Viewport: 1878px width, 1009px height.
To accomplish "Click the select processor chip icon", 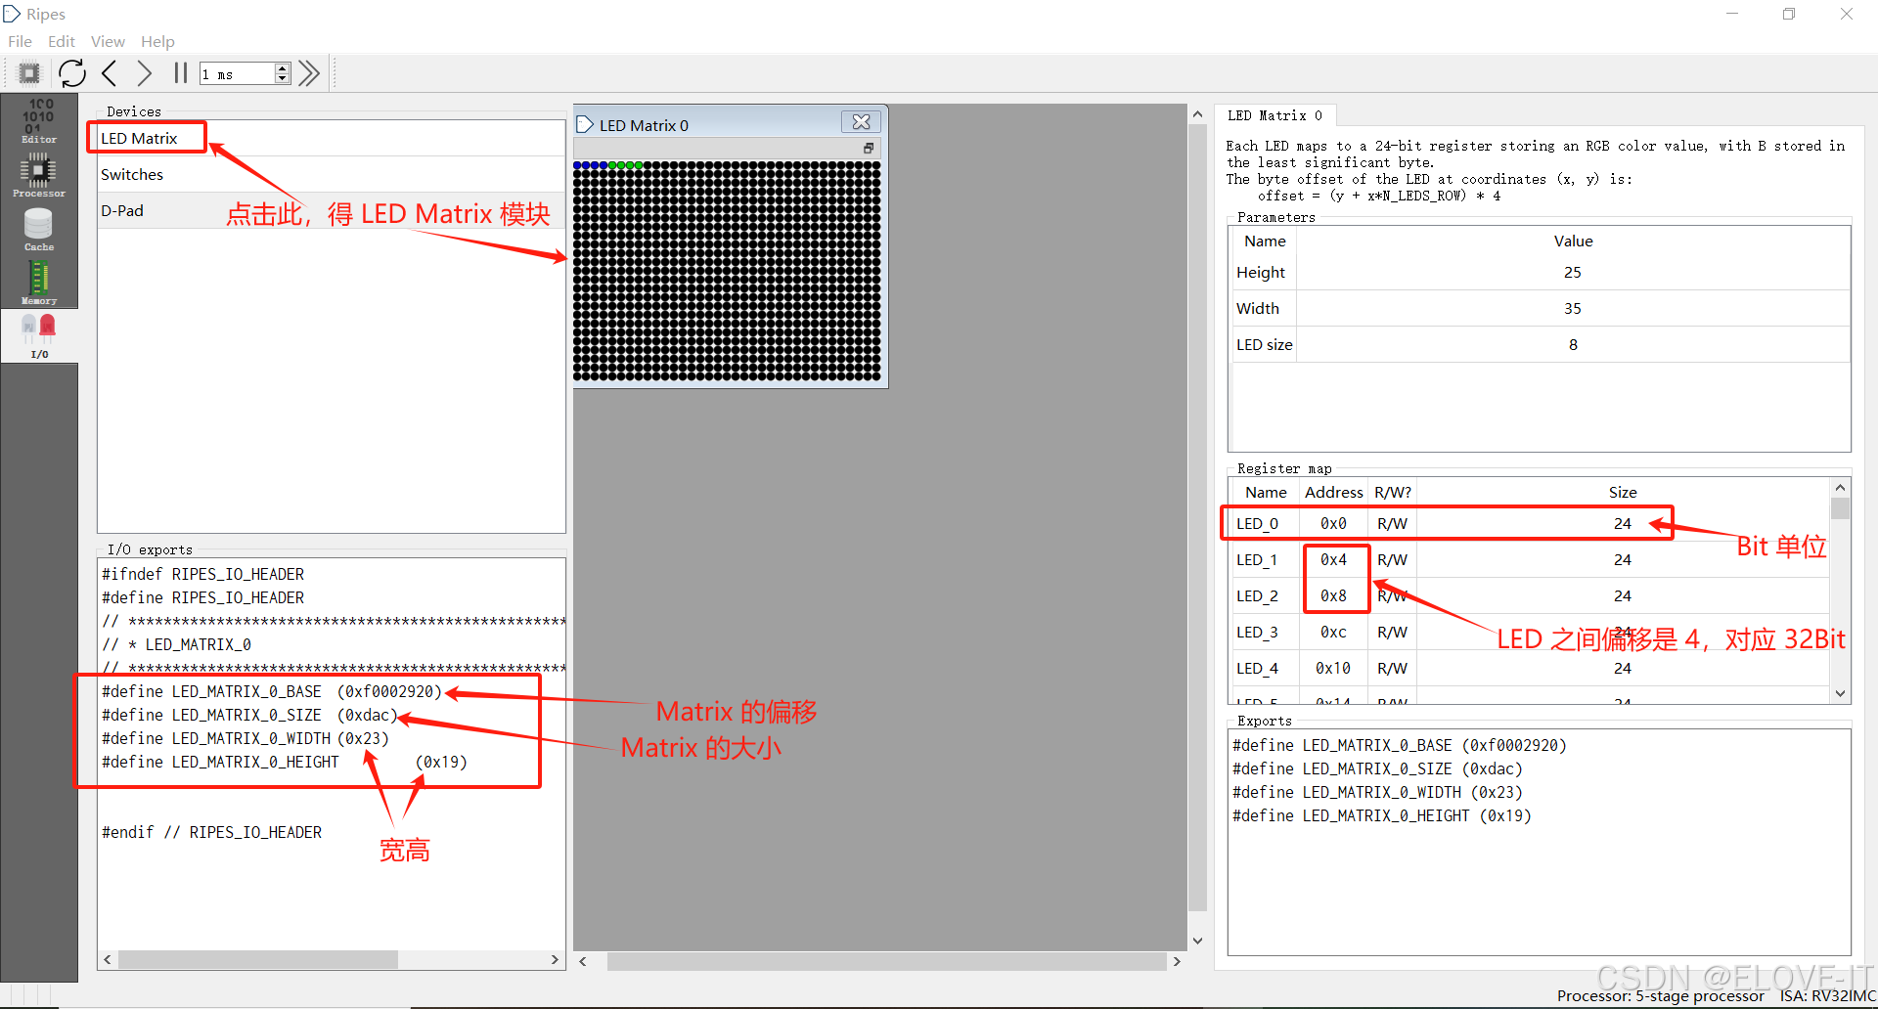I will coord(29,73).
